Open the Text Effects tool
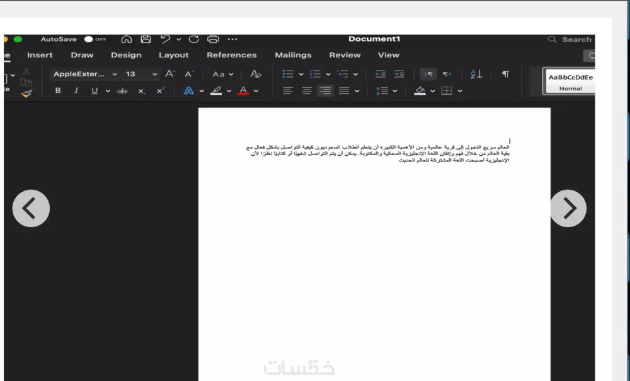 [190, 90]
